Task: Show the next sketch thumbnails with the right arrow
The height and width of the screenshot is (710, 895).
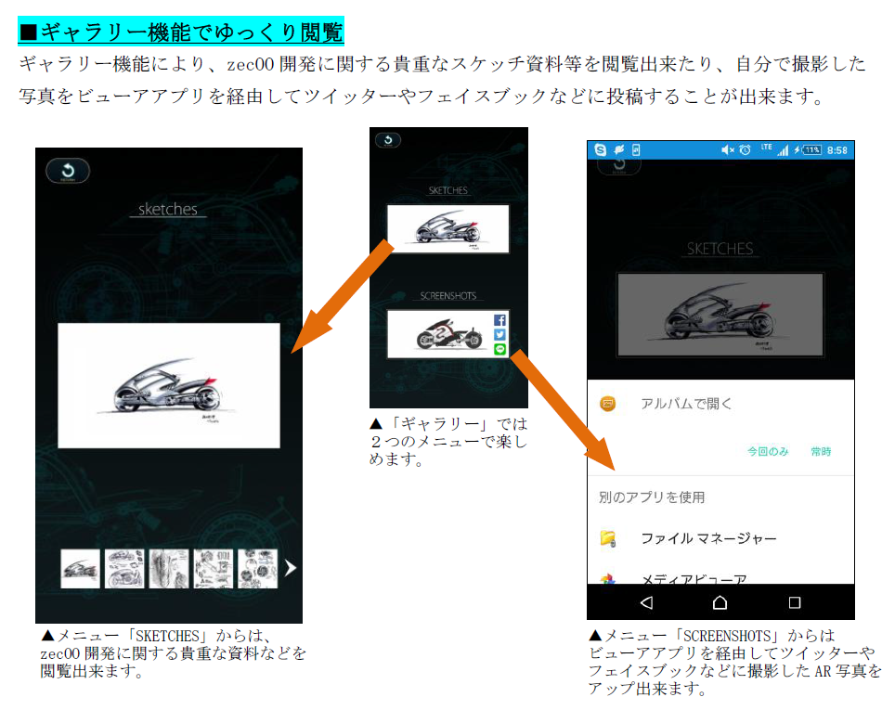Action: (x=291, y=568)
